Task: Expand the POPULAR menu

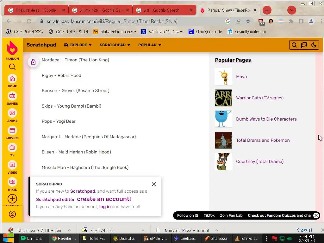Action: pos(150,45)
